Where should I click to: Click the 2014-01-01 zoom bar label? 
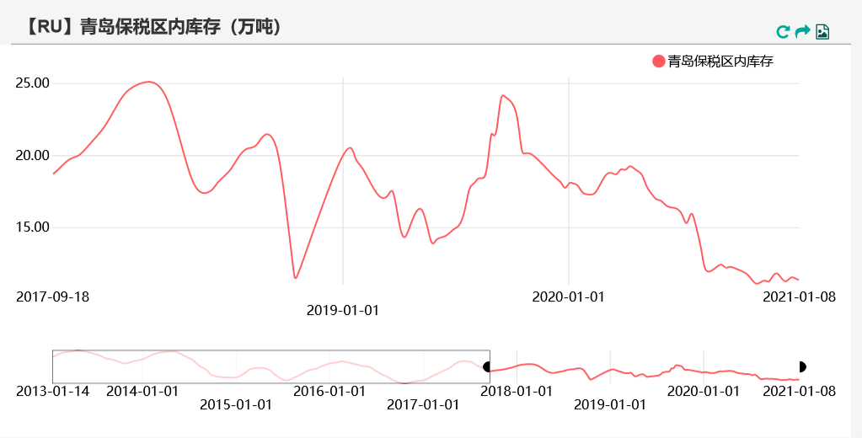coord(142,392)
